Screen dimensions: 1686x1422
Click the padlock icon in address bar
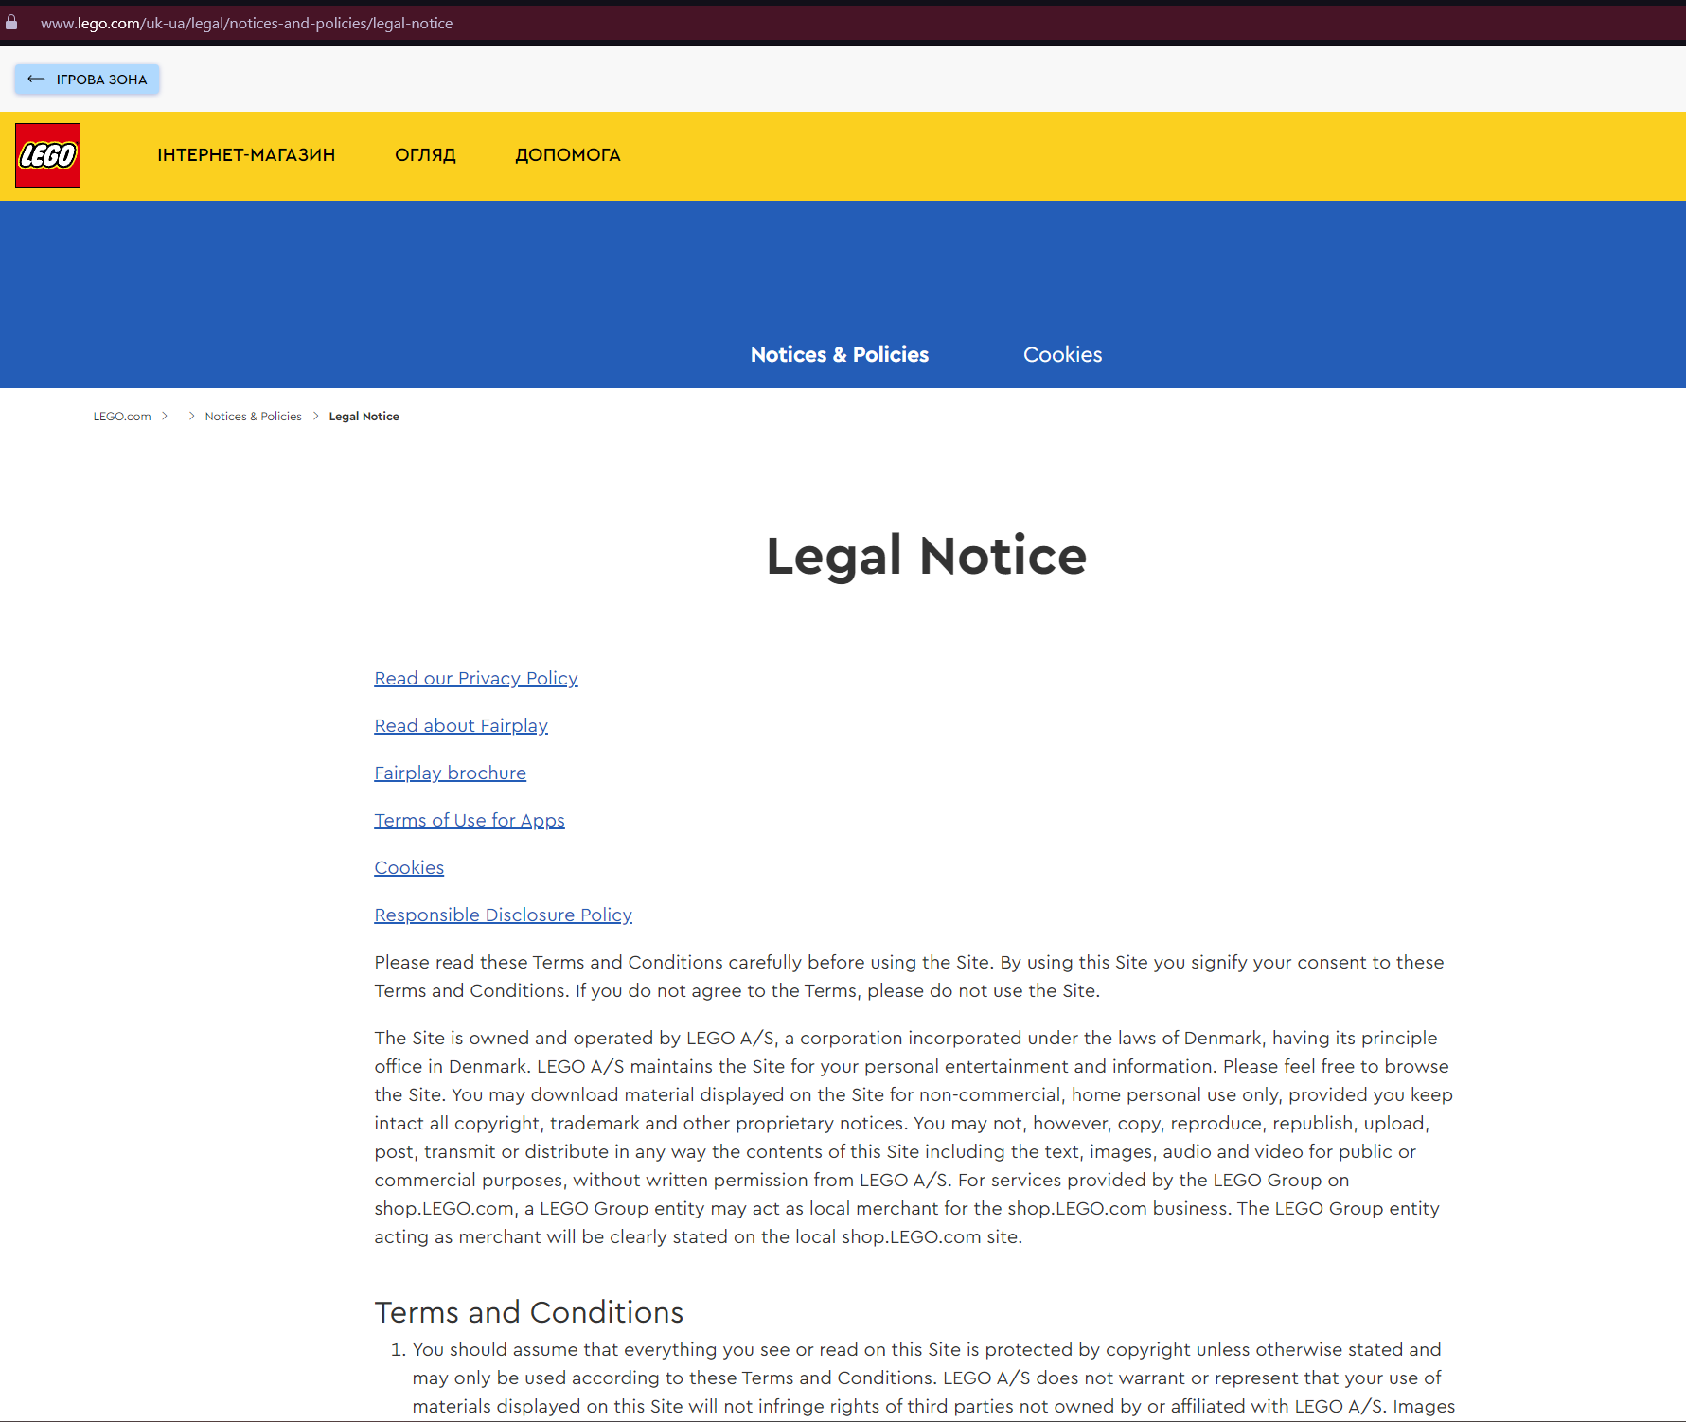(11, 23)
